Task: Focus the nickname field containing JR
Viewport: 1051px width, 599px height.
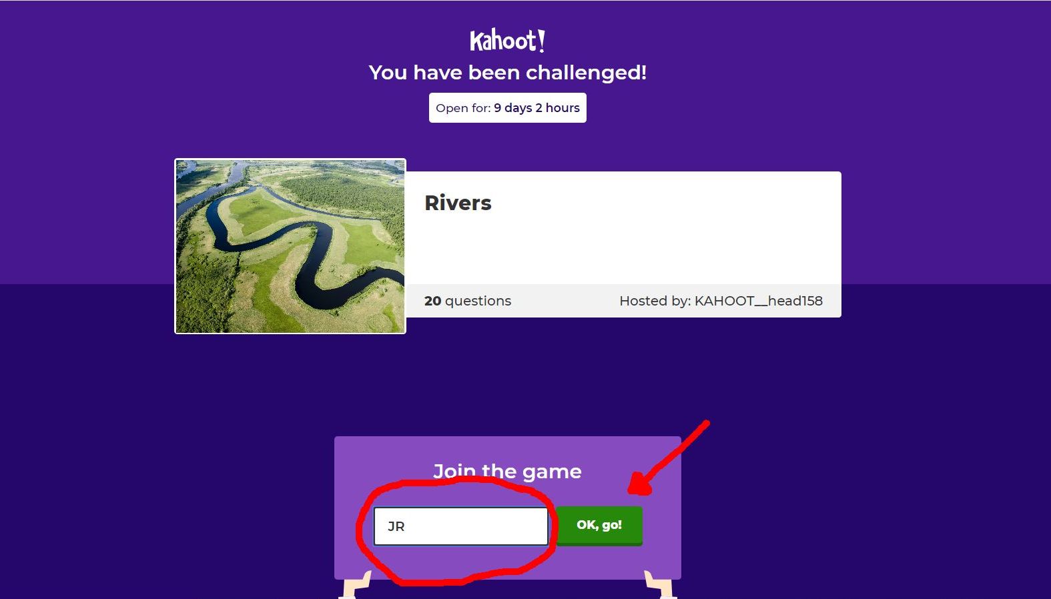Action: pos(461,526)
